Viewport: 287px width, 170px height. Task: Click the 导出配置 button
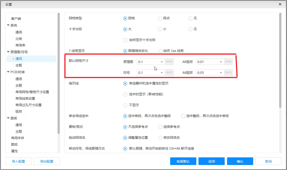[47, 161]
